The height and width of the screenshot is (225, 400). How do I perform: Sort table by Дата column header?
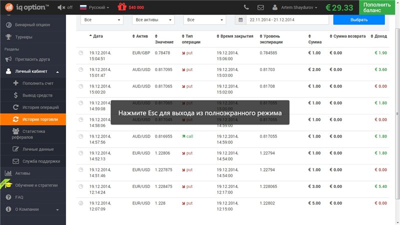(x=97, y=36)
